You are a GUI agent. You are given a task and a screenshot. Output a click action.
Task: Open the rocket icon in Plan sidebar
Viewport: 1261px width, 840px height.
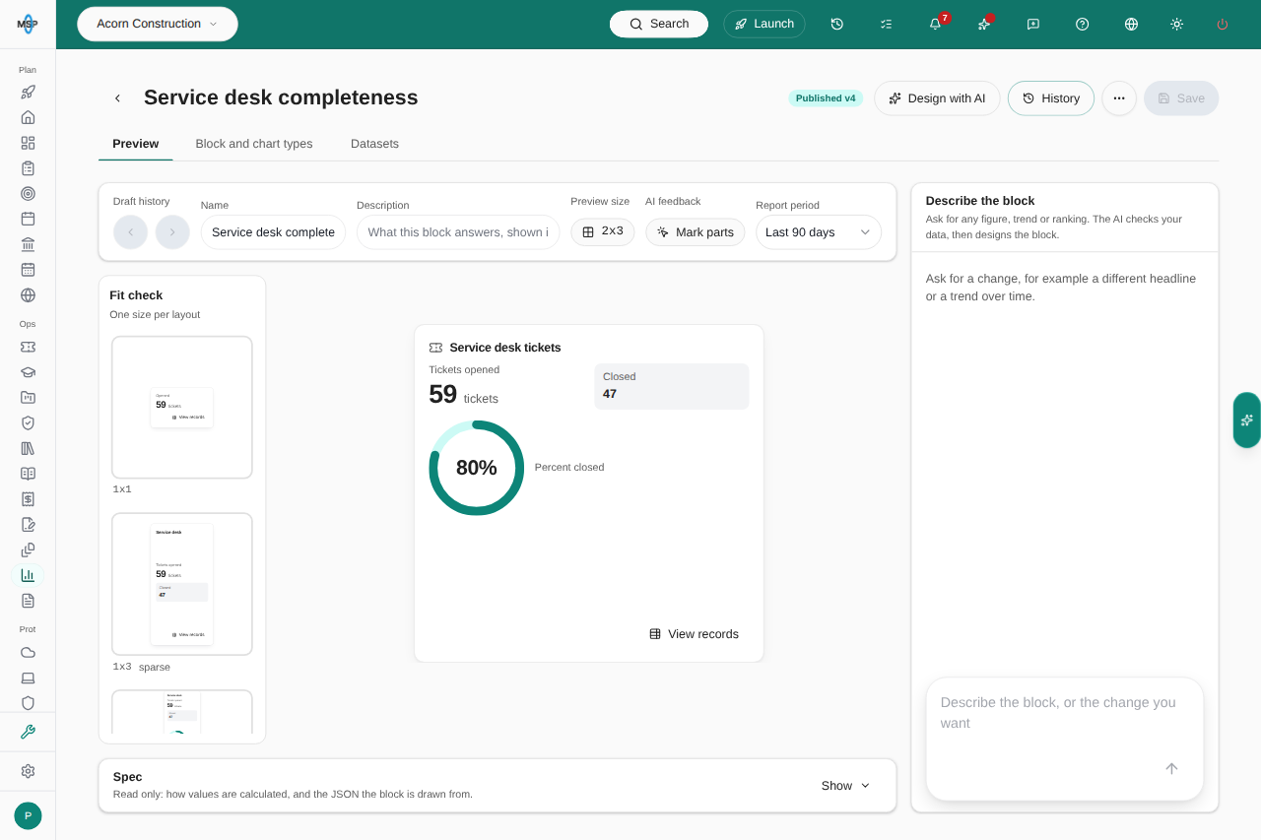(x=28, y=92)
